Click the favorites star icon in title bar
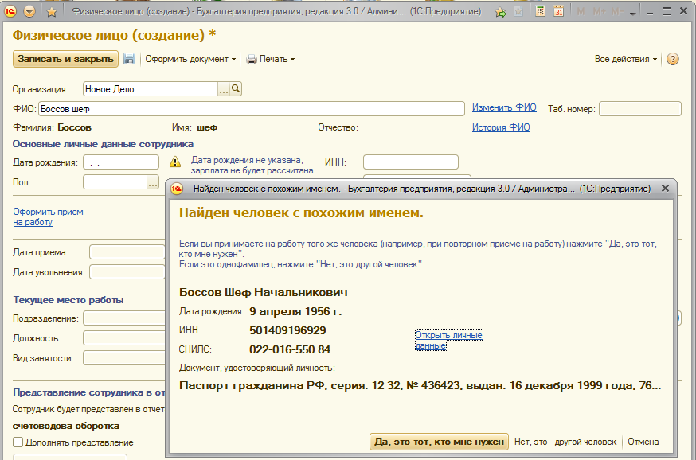The height and width of the screenshot is (460, 696). point(52,12)
